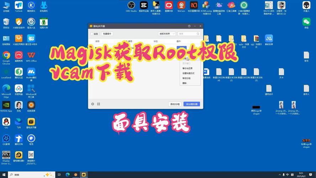
Task: Select the WeCam desktop icon
Action: pyautogui.click(x=181, y=7)
